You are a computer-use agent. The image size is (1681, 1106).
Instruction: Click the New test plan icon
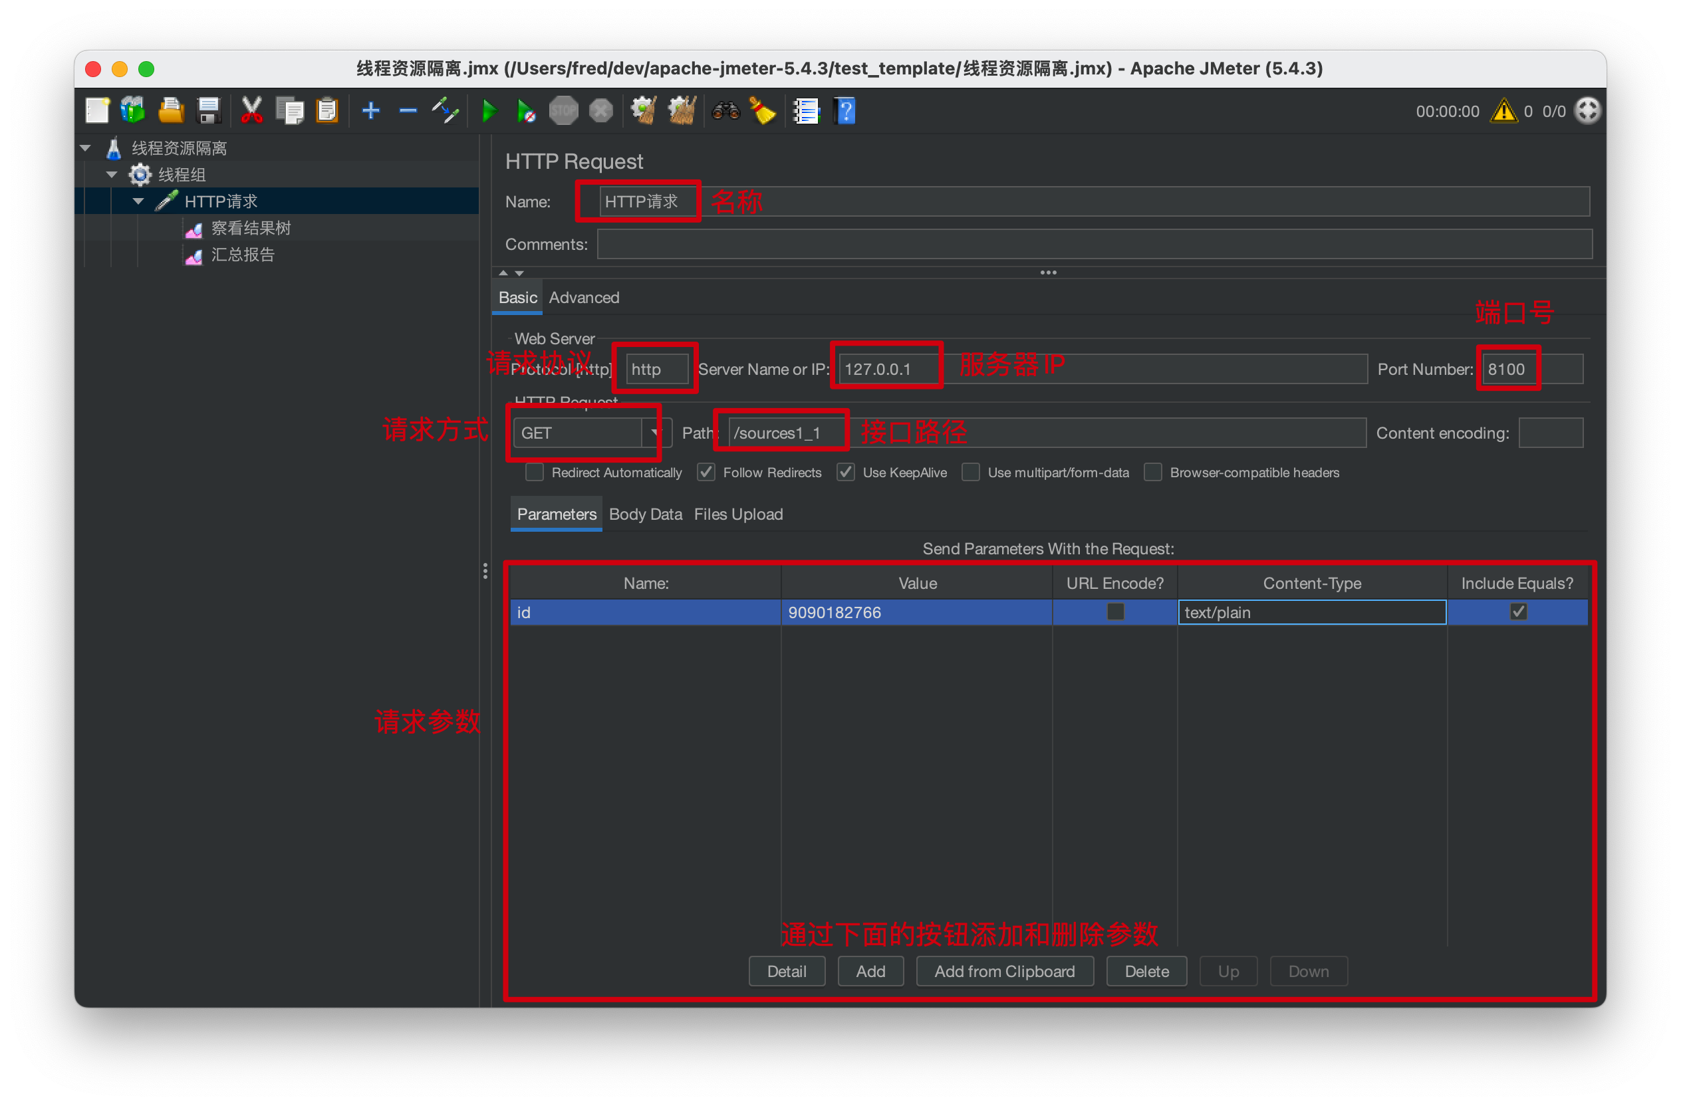pyautogui.click(x=98, y=111)
